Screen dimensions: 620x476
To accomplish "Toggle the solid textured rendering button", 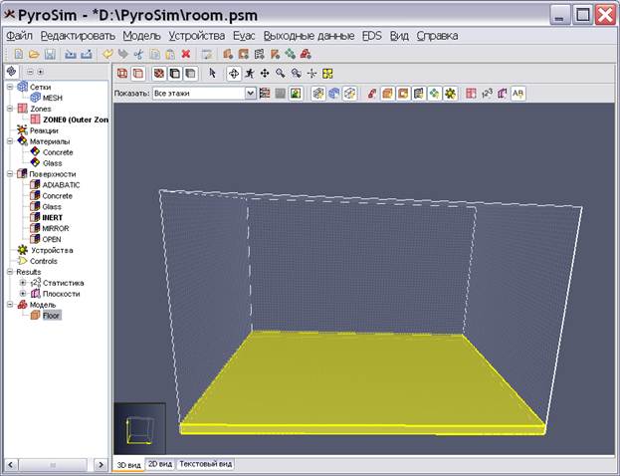I will pyautogui.click(x=159, y=74).
